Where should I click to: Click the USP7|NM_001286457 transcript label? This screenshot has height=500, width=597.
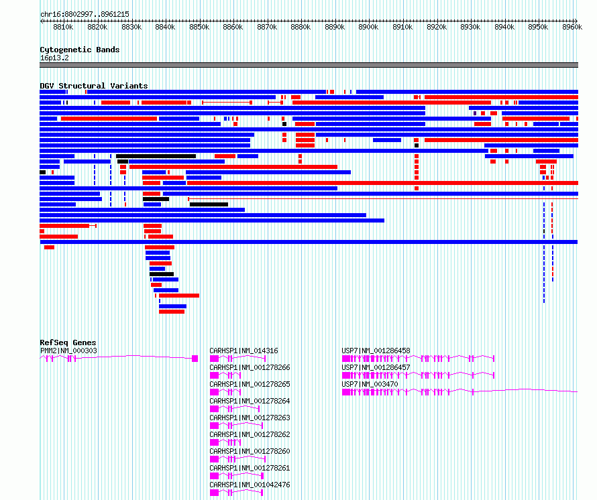[x=376, y=367]
